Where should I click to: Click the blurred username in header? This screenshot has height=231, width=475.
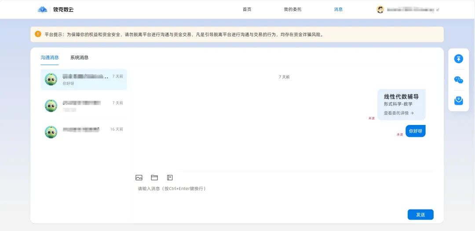coord(411,10)
